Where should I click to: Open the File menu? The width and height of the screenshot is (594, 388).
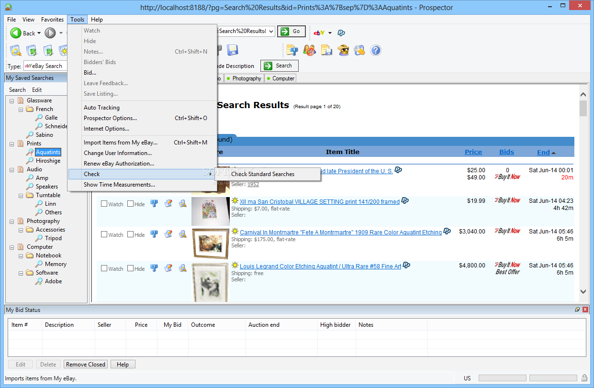(x=11, y=20)
